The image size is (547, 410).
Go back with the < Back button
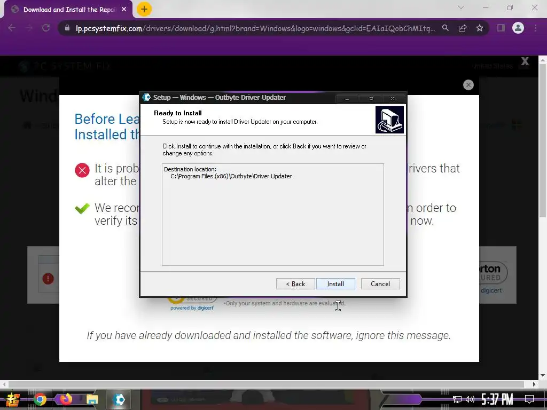[x=295, y=284]
